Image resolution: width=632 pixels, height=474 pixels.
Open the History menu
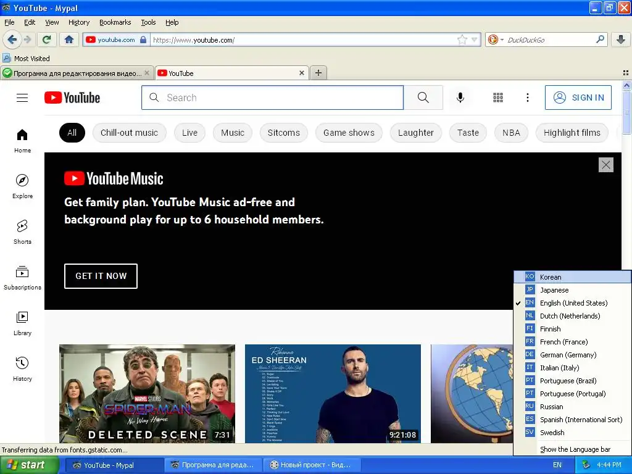pos(78,22)
